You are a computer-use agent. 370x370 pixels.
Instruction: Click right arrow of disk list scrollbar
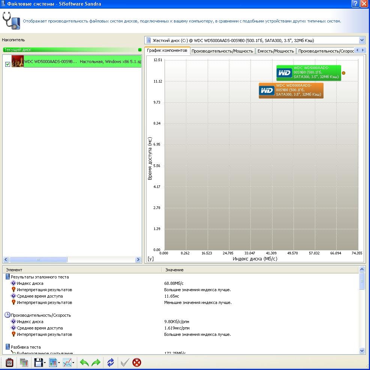[138, 259]
